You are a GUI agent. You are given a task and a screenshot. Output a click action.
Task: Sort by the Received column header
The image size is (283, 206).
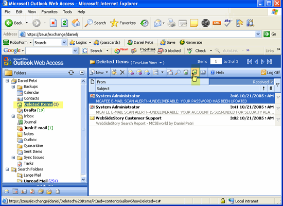pos(241,82)
